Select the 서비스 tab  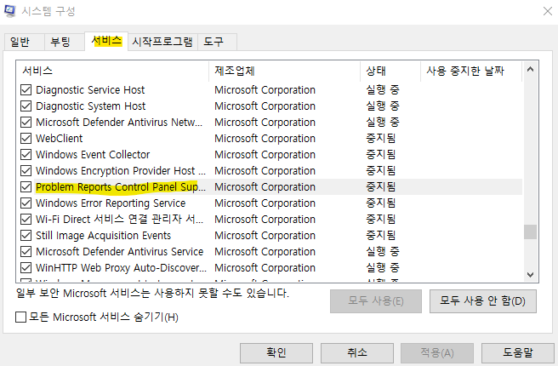(106, 41)
